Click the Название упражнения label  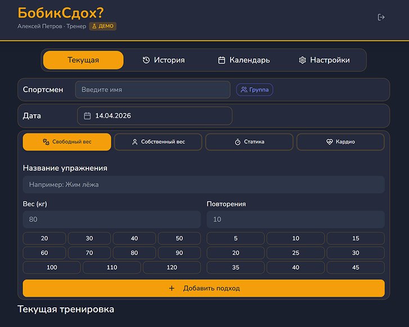point(65,168)
